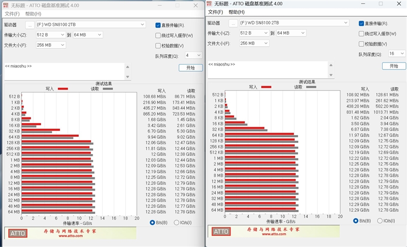The height and width of the screenshot is (247, 407).
Task: Select B/s(B) radio in left window
Action: point(152,223)
